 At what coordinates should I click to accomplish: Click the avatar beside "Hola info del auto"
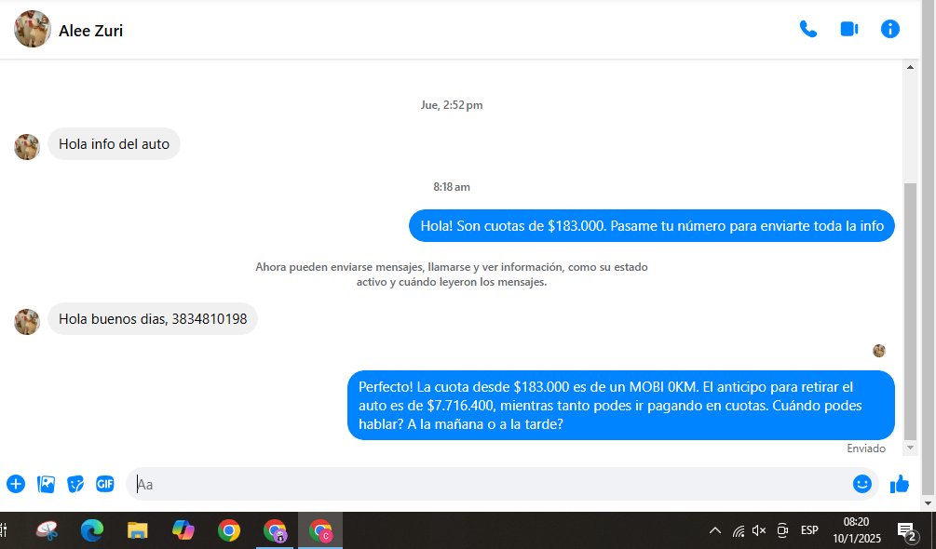(27, 147)
